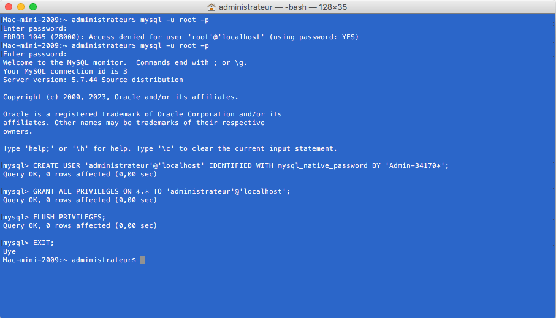
Task: Click the last 'Mac-mini-2009:~ administrateur$' prompt
Action: (x=69, y=260)
